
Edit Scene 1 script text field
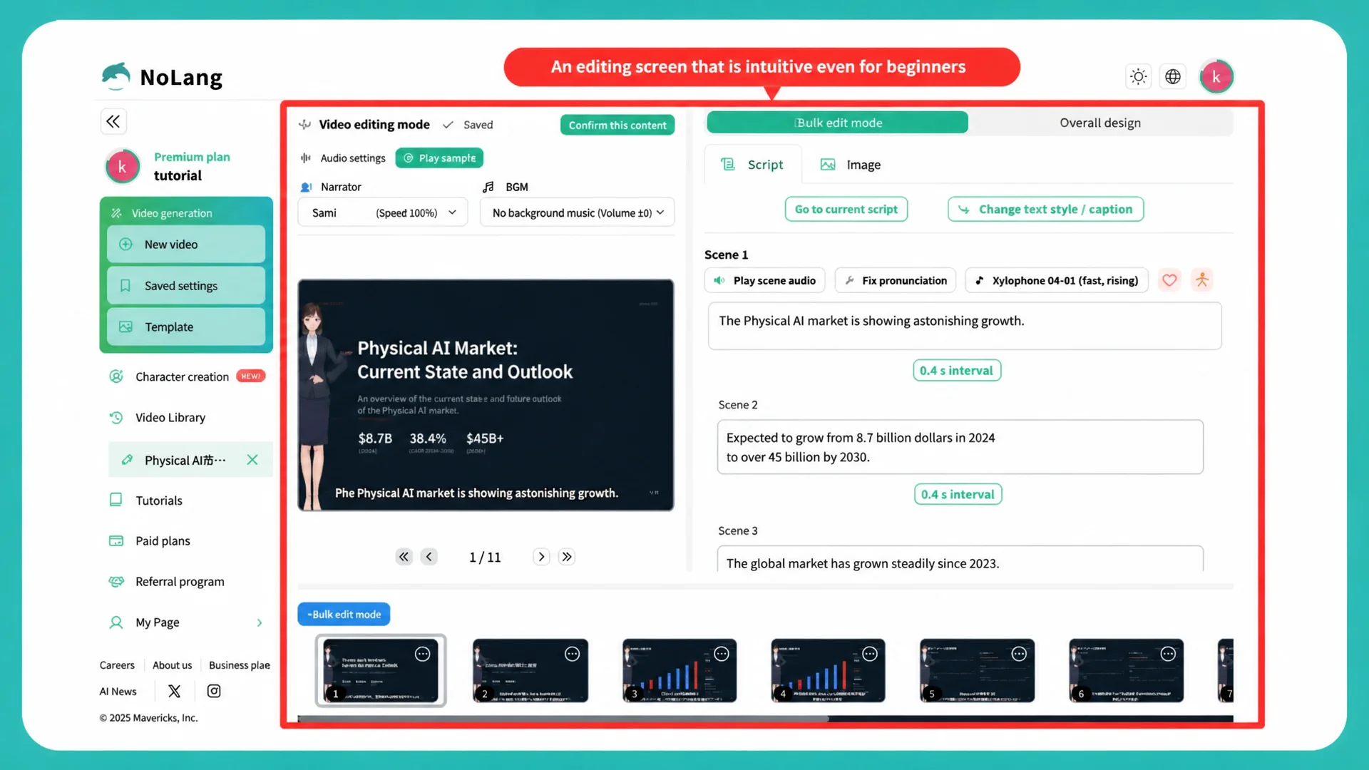(965, 326)
